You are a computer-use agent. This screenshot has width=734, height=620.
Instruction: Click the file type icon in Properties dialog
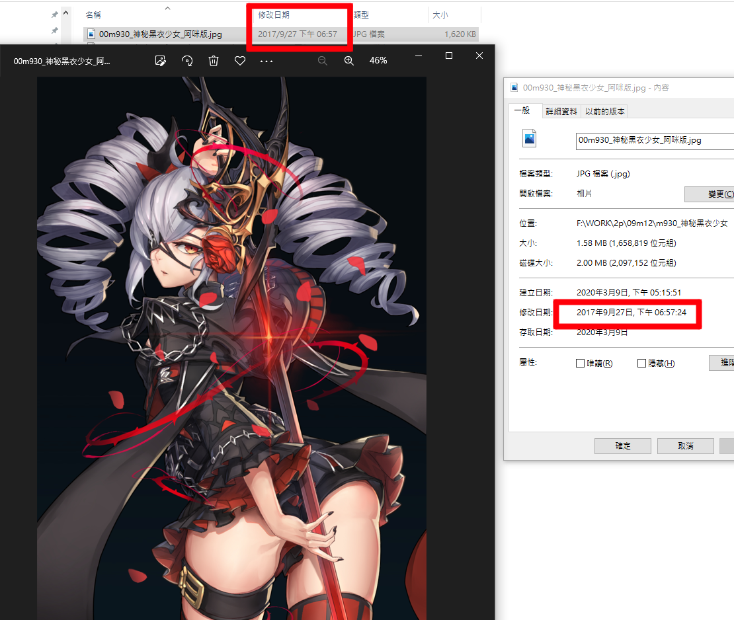tap(530, 139)
